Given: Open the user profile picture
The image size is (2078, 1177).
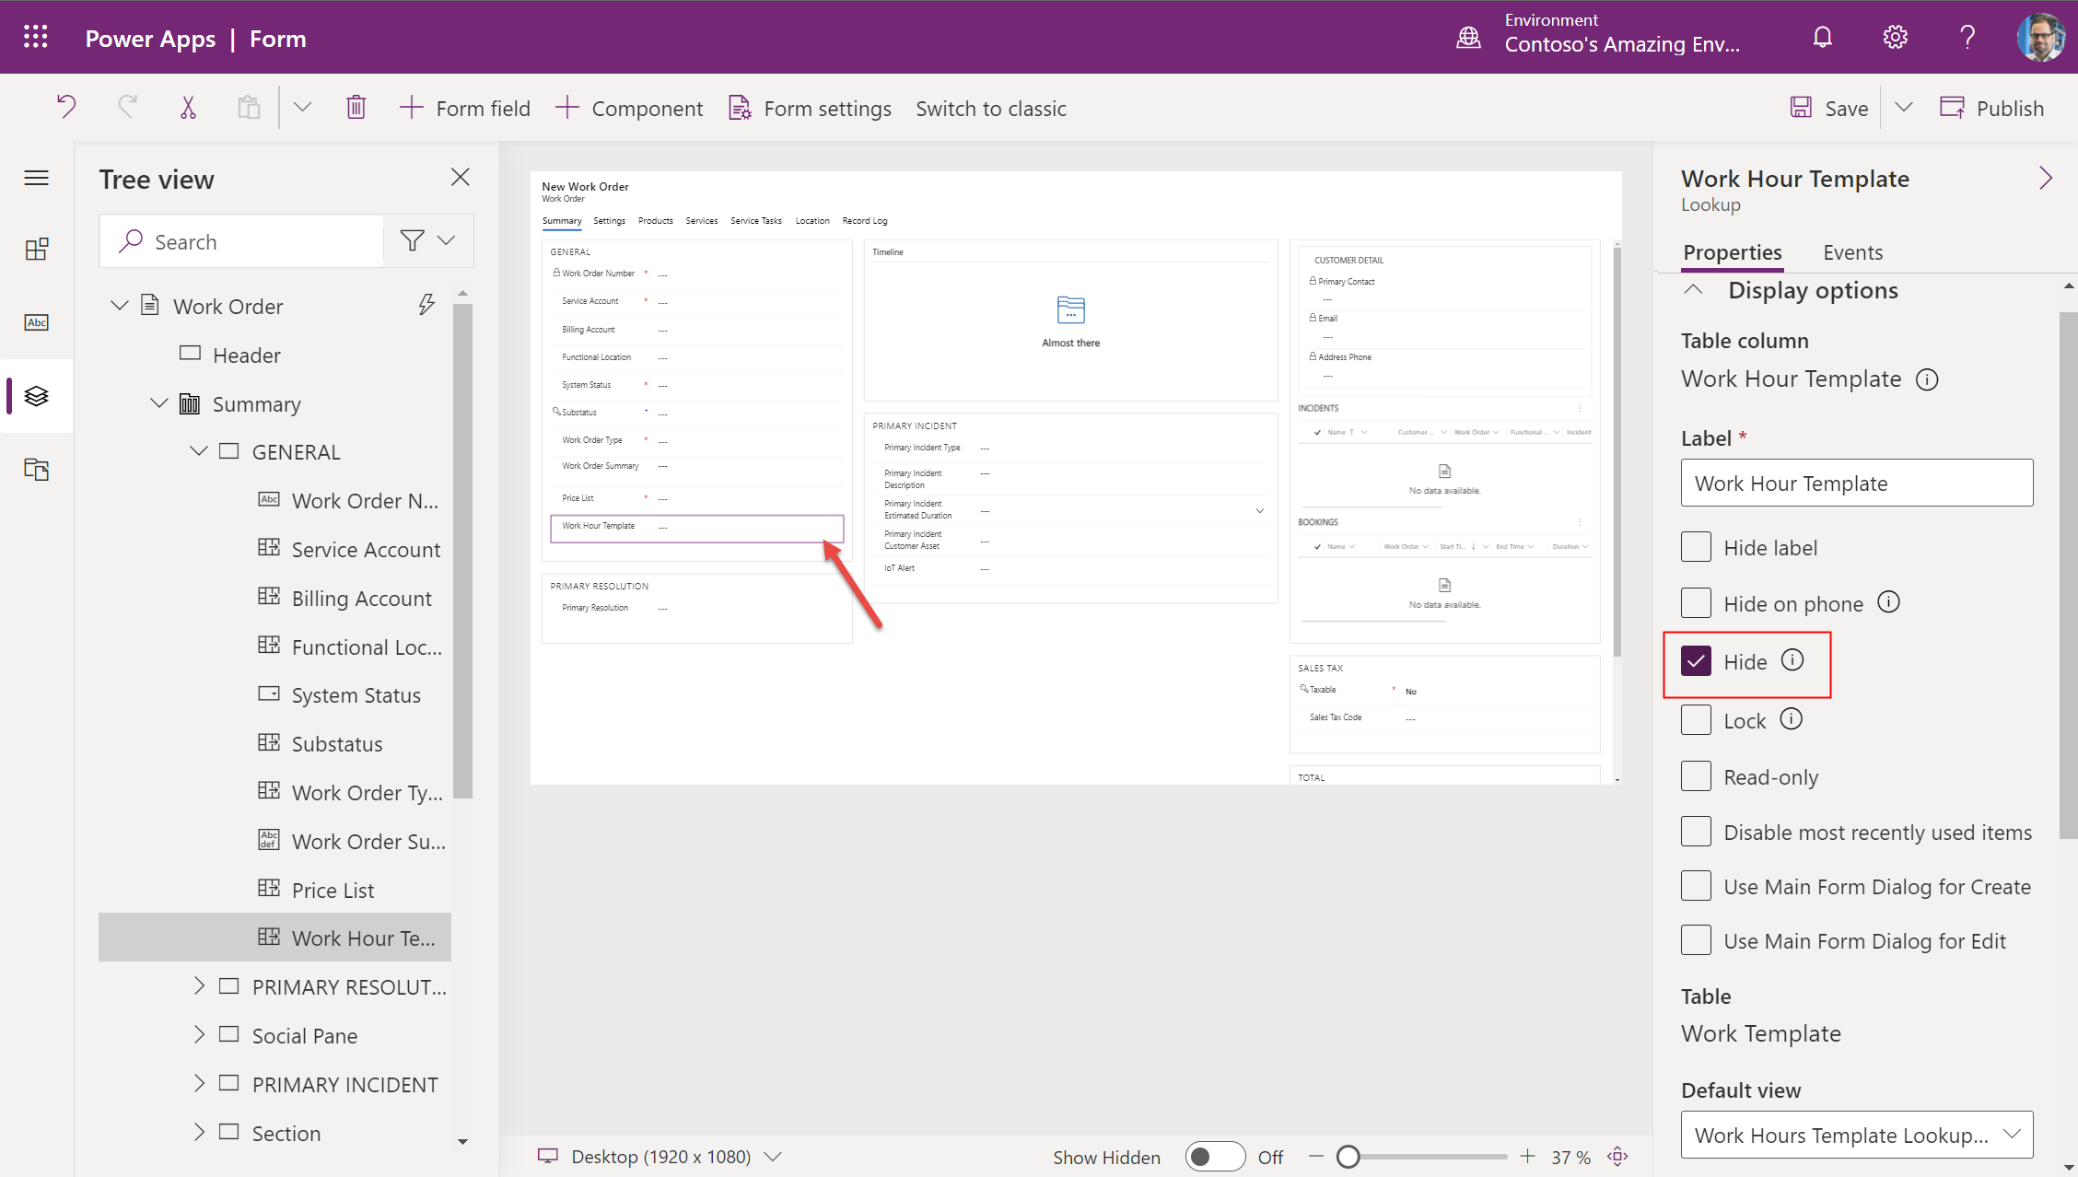Looking at the screenshot, I should pos(2040,37).
